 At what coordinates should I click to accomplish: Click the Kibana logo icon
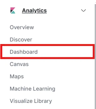click(x=13, y=10)
